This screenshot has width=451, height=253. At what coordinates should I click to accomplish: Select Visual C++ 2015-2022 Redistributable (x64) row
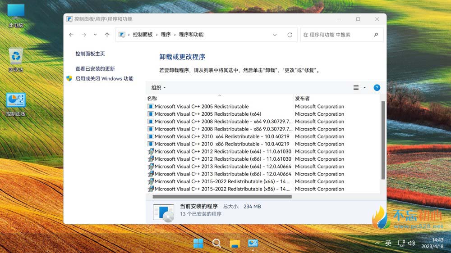[x=263, y=181]
